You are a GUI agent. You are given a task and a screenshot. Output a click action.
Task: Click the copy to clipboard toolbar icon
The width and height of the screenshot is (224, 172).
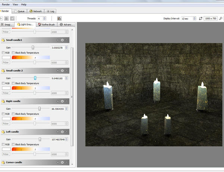coord(59,18)
